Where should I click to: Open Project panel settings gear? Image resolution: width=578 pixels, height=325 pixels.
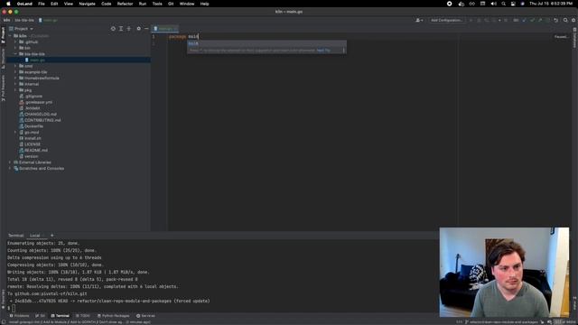point(138,29)
